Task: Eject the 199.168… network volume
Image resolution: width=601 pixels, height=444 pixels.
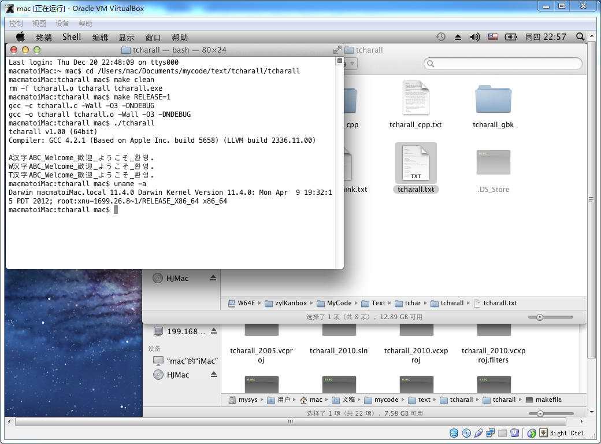Action: [214, 331]
